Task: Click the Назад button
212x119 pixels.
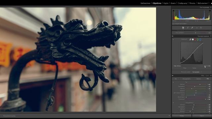Action: click(x=182, y=116)
